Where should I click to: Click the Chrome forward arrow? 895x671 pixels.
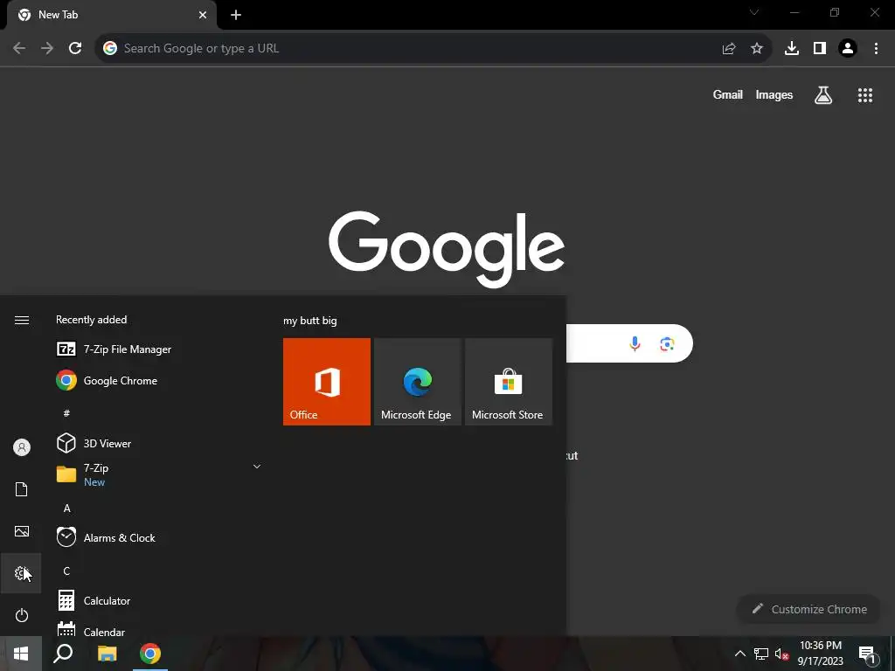point(47,49)
